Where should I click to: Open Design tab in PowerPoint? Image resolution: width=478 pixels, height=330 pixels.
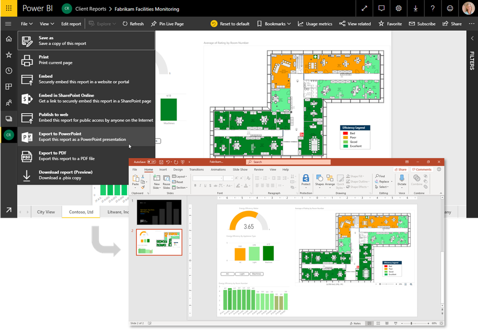click(x=178, y=170)
